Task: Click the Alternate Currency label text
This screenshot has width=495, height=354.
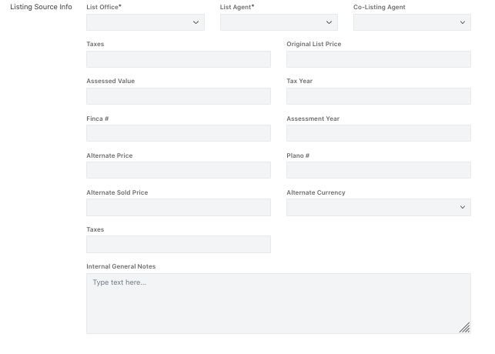Action: [316, 192]
